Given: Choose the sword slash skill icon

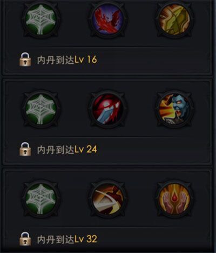Looking at the screenshot, I should 107,198.
